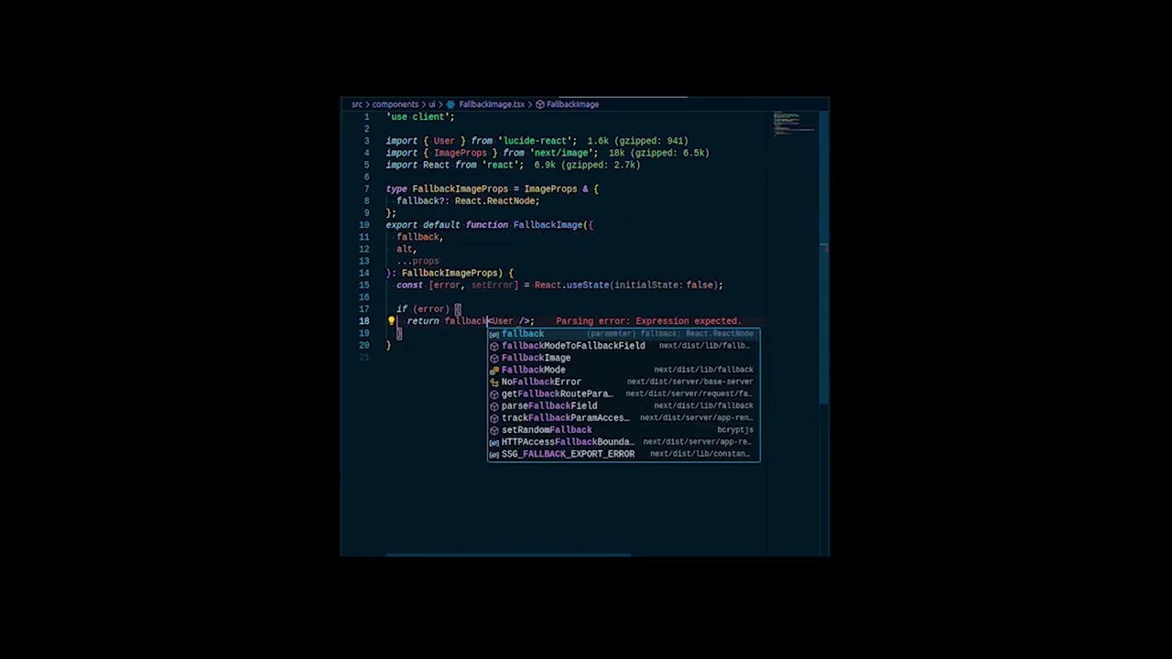This screenshot has height=659, width=1172.
Task: Click the icon beside the FallbackMode suggestion
Action: tap(494, 370)
